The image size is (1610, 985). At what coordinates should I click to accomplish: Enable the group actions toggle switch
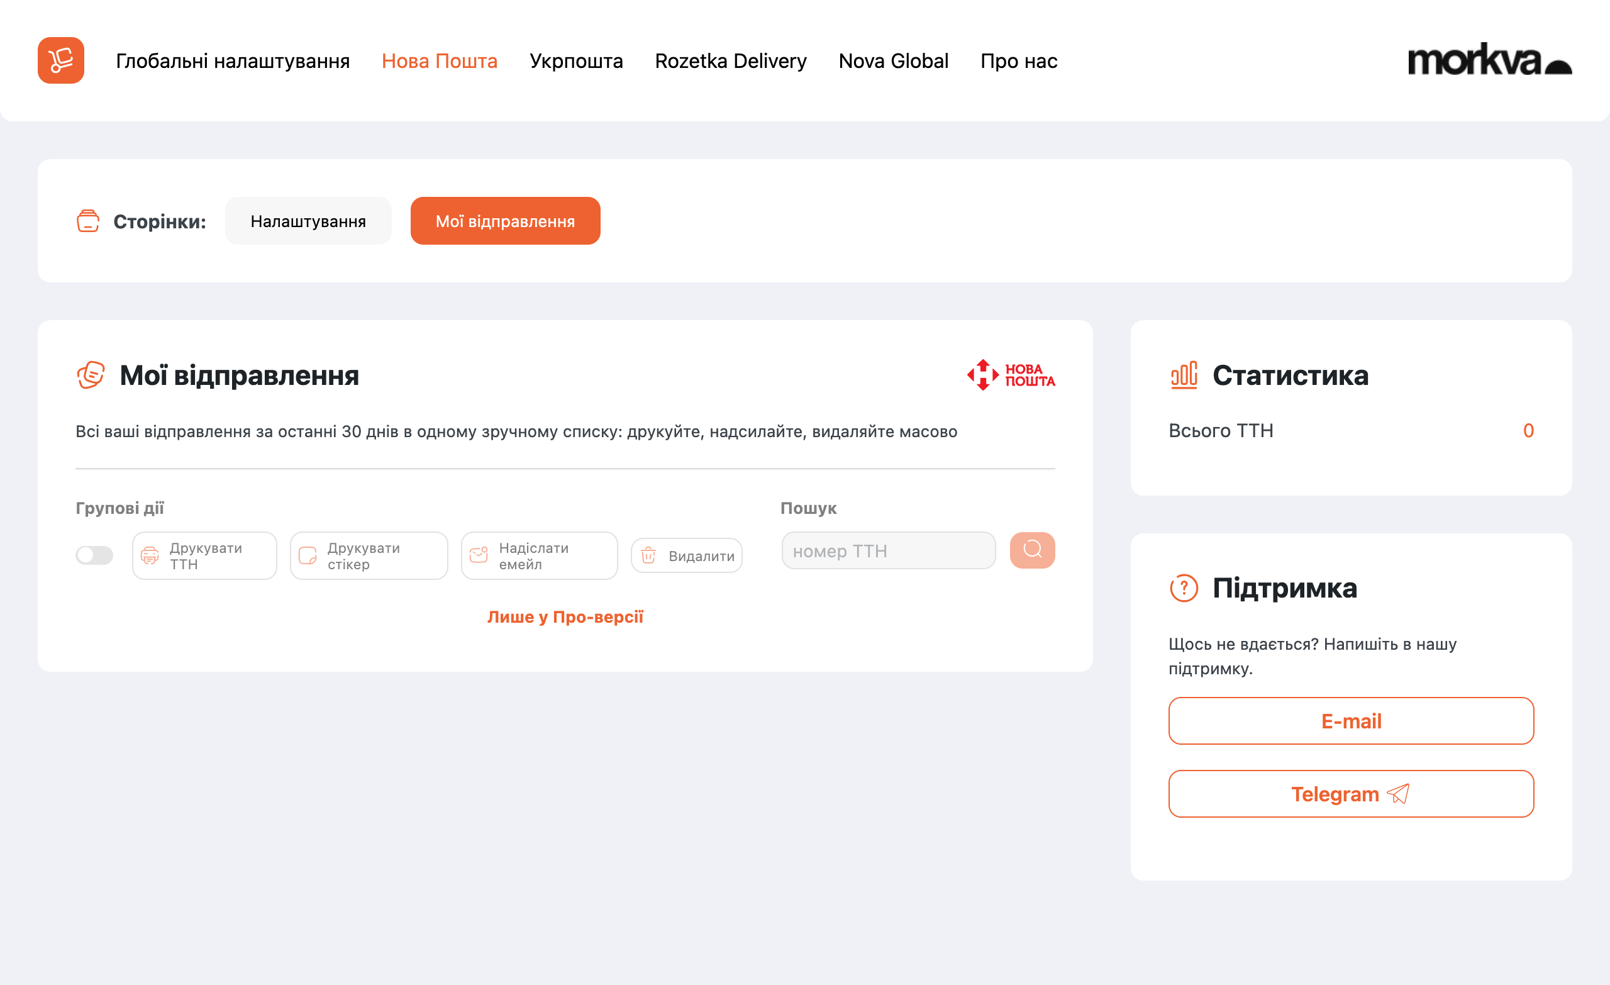94,555
